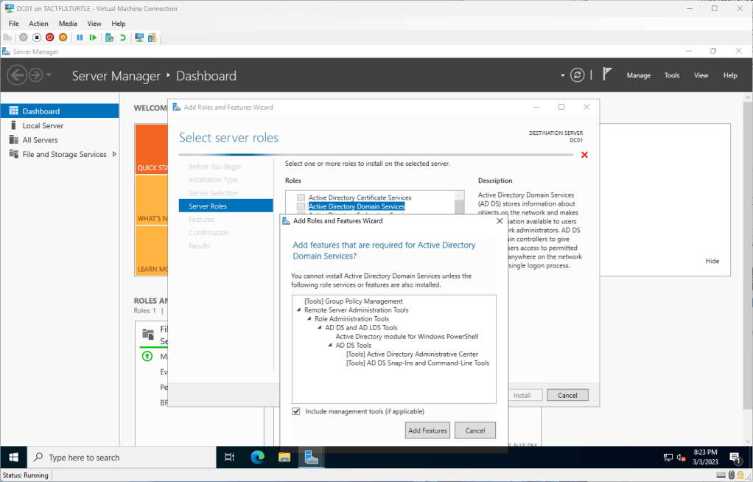
Task: Pause the virtual machine with the blue pause icon
Action: coord(80,38)
